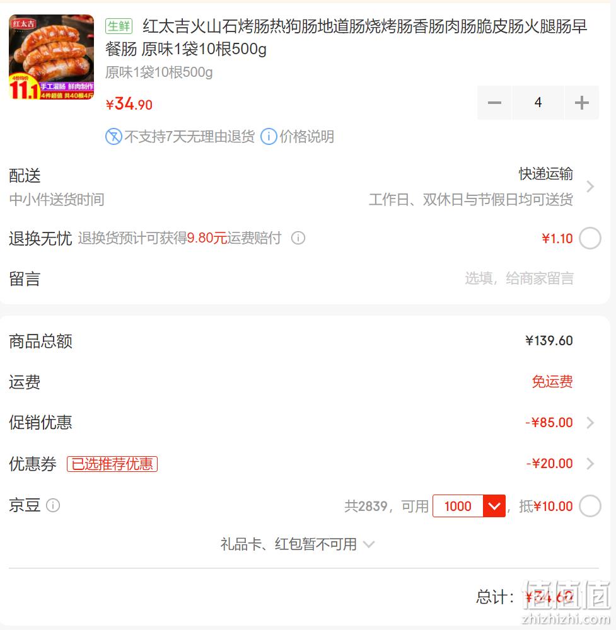Expand 优惠券 coupon selection chevron
This screenshot has width=616, height=630.
coord(590,464)
